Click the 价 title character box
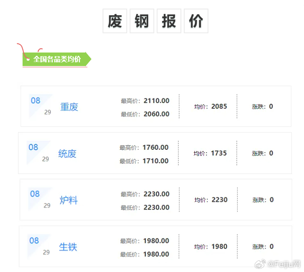Image resolution: width=304 pixels, height=272 pixels. click(196, 21)
